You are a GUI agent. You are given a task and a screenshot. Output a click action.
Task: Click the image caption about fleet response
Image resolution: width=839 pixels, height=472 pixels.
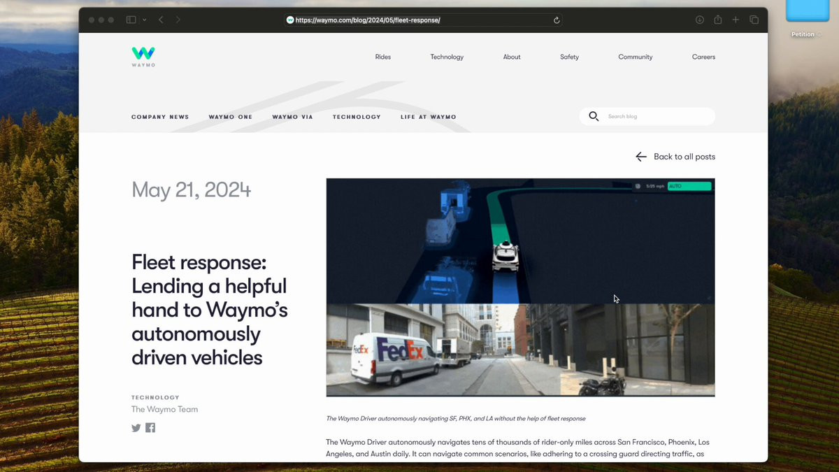[456, 418]
